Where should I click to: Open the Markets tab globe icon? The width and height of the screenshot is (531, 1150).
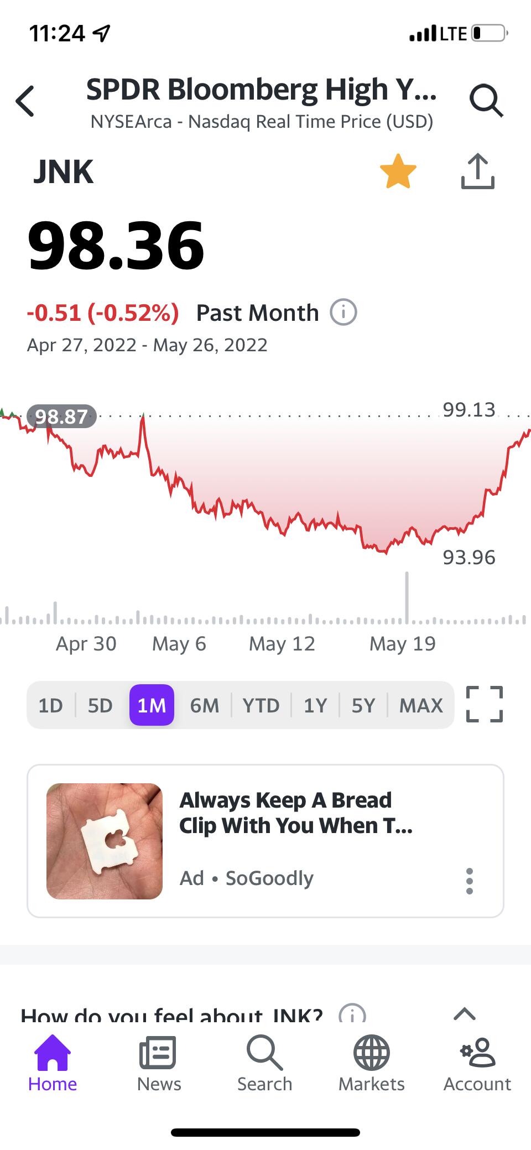click(372, 1053)
